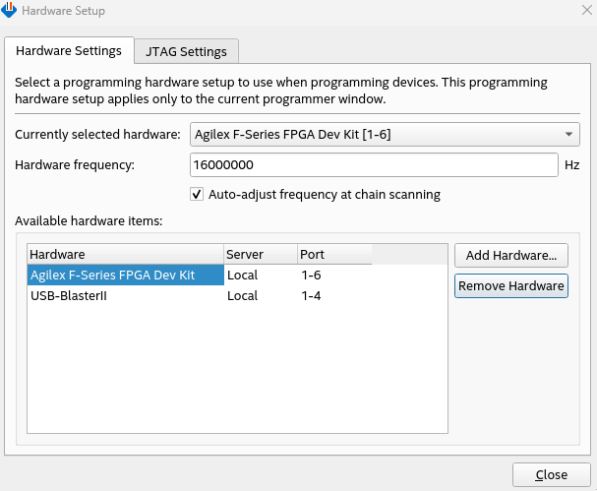
Task: Click the Quartus icon in title bar
Action: [x=10, y=10]
